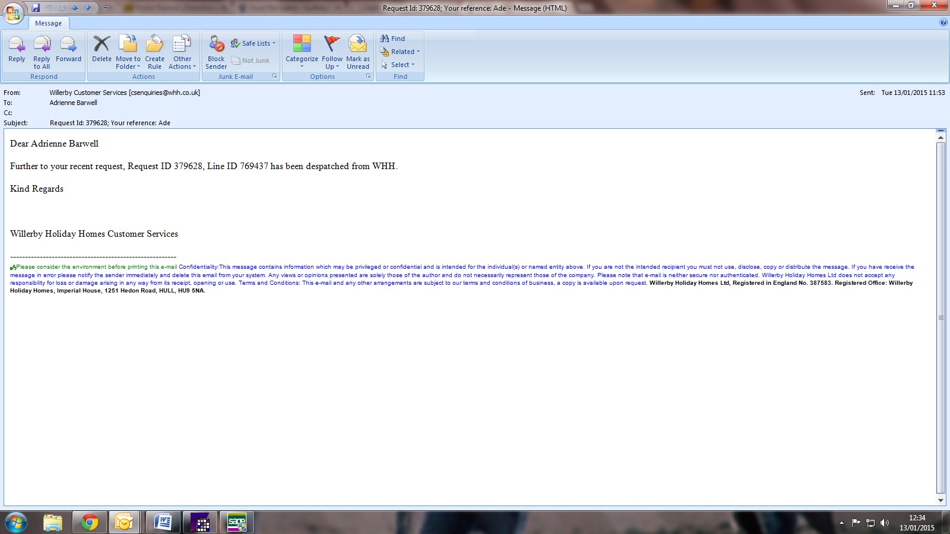The image size is (950, 534).
Task: Forward this message
Action: tap(68, 50)
